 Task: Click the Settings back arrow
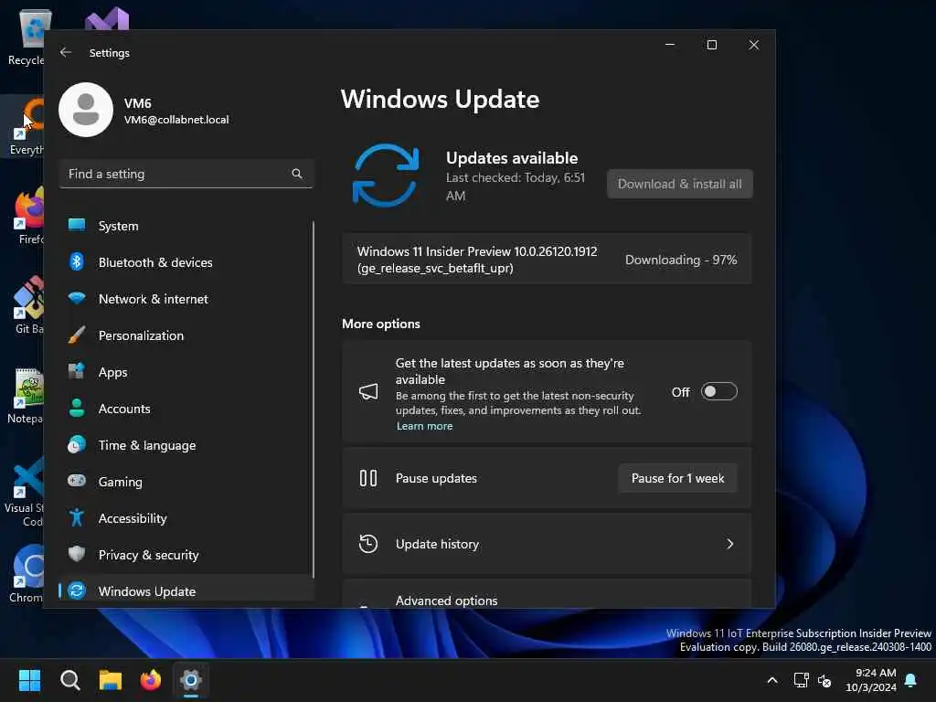click(x=66, y=52)
